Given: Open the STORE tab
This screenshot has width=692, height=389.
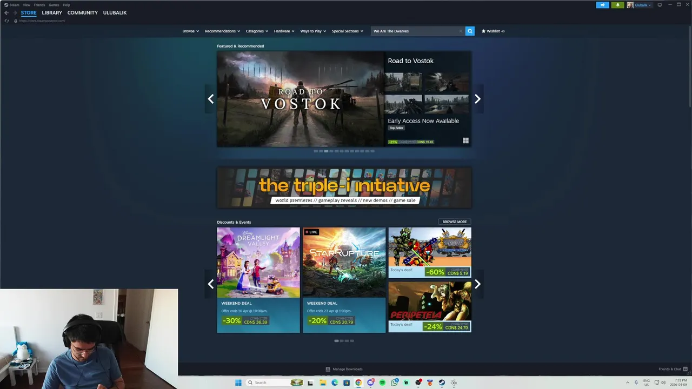Looking at the screenshot, I should click(x=29, y=12).
